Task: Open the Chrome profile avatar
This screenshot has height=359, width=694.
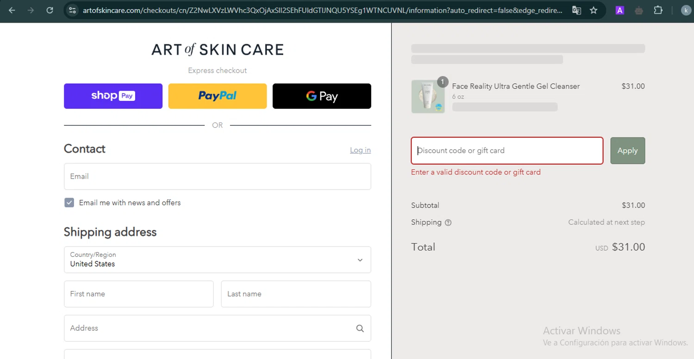Action: pyautogui.click(x=686, y=10)
